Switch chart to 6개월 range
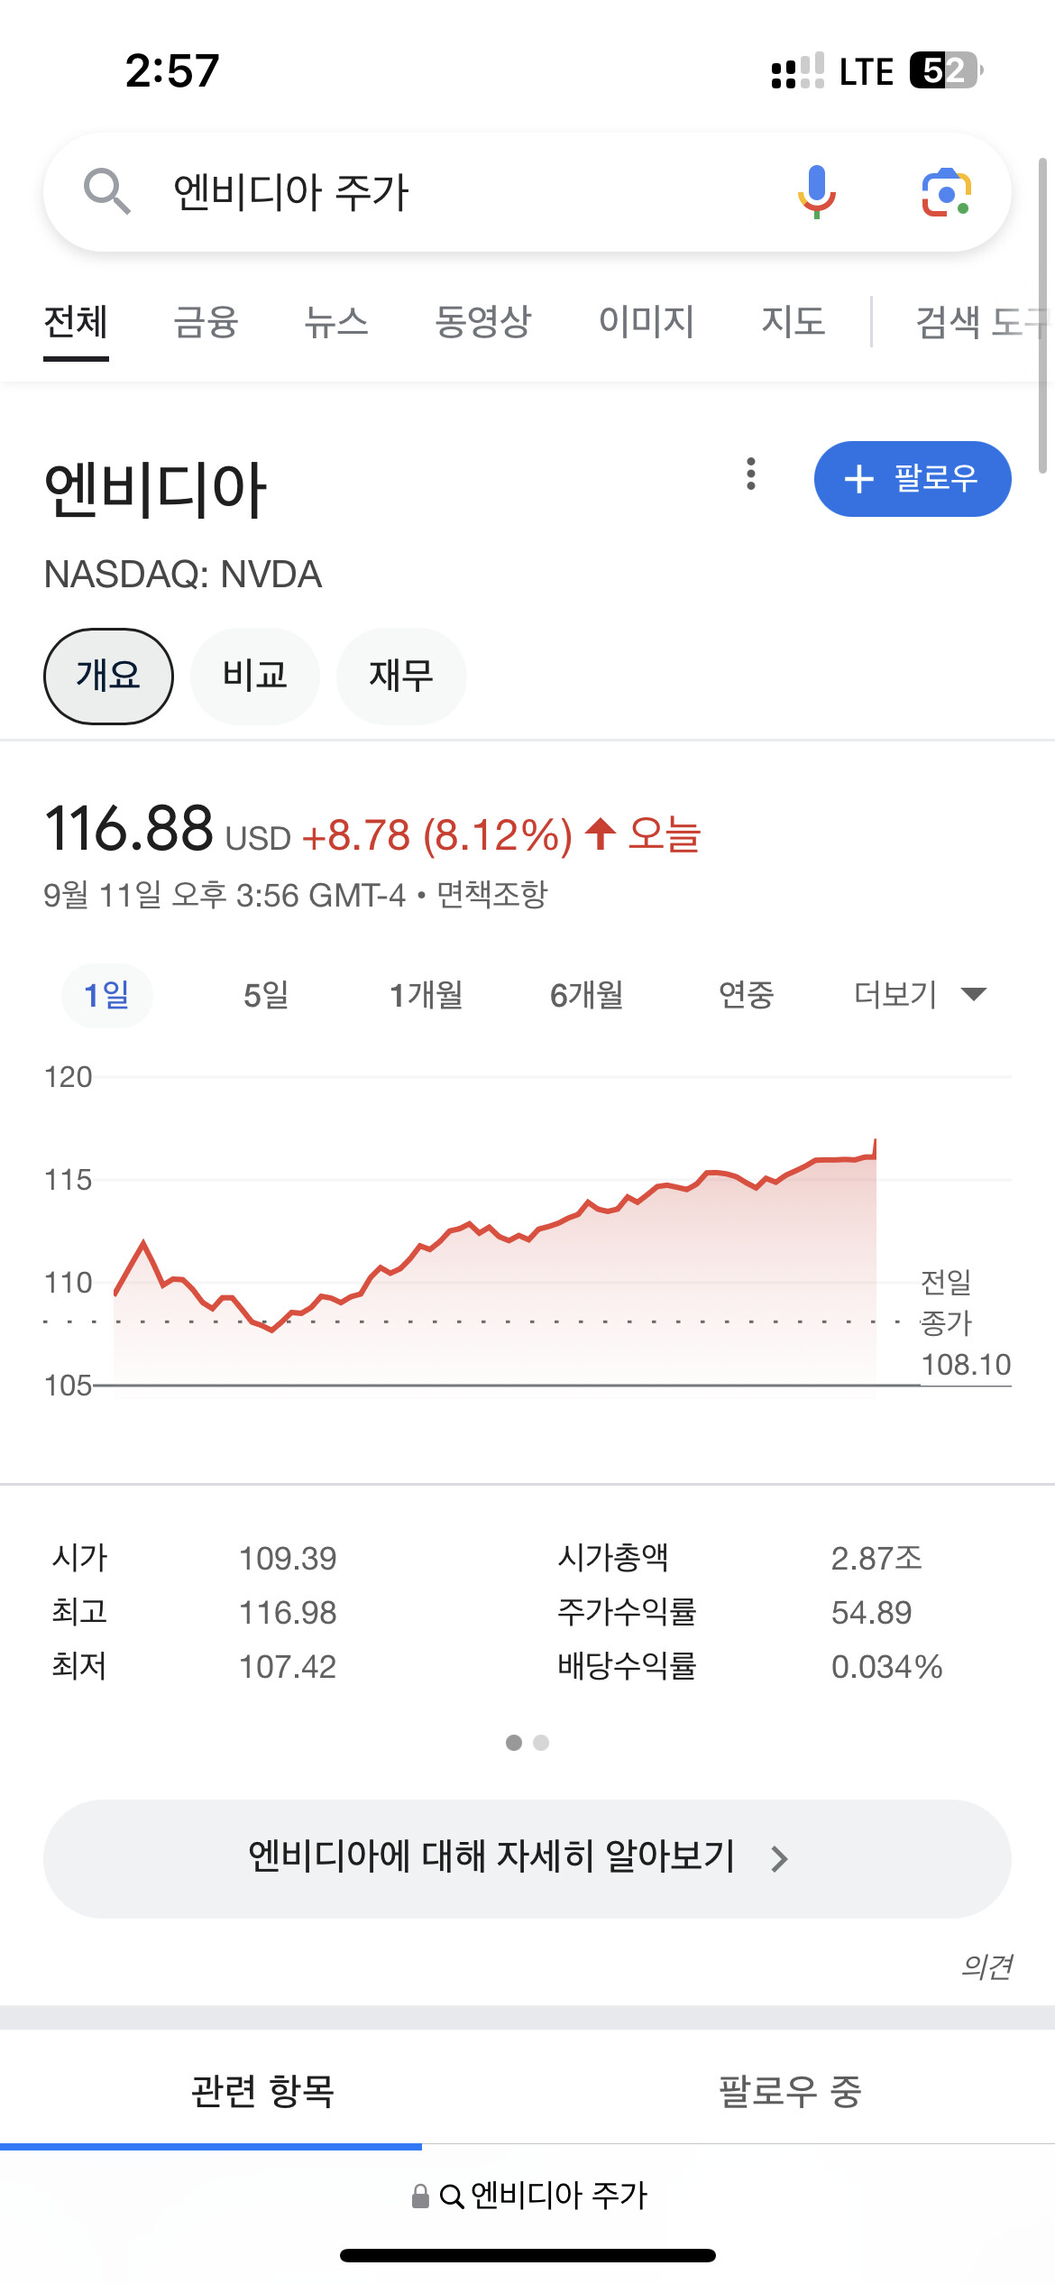The width and height of the screenshot is (1055, 2284). (586, 995)
